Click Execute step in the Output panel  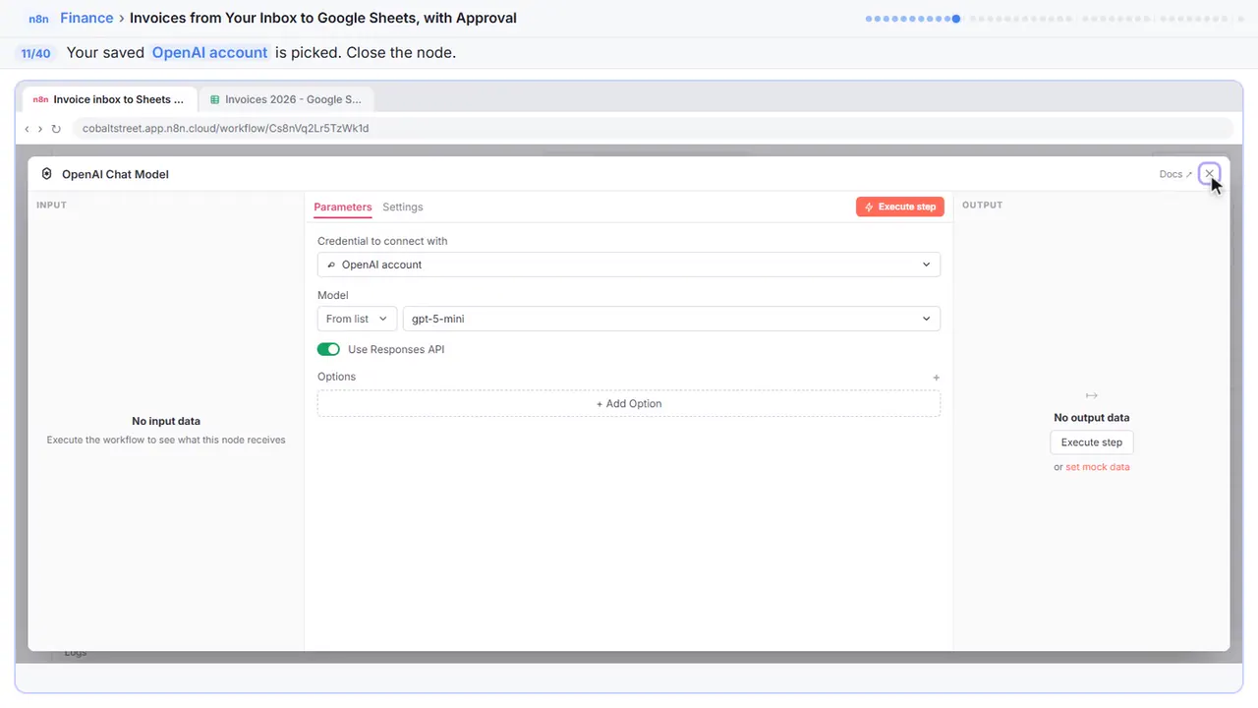1092,442
